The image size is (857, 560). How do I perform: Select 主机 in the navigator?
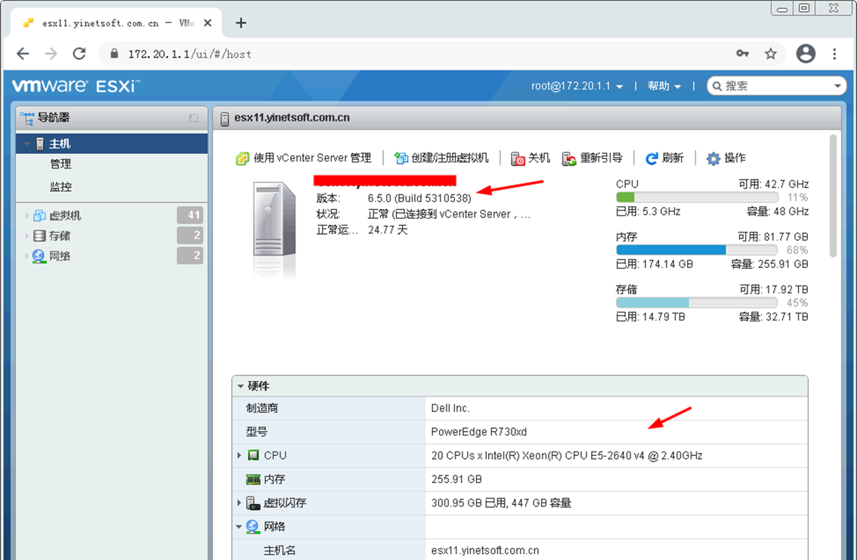point(112,143)
